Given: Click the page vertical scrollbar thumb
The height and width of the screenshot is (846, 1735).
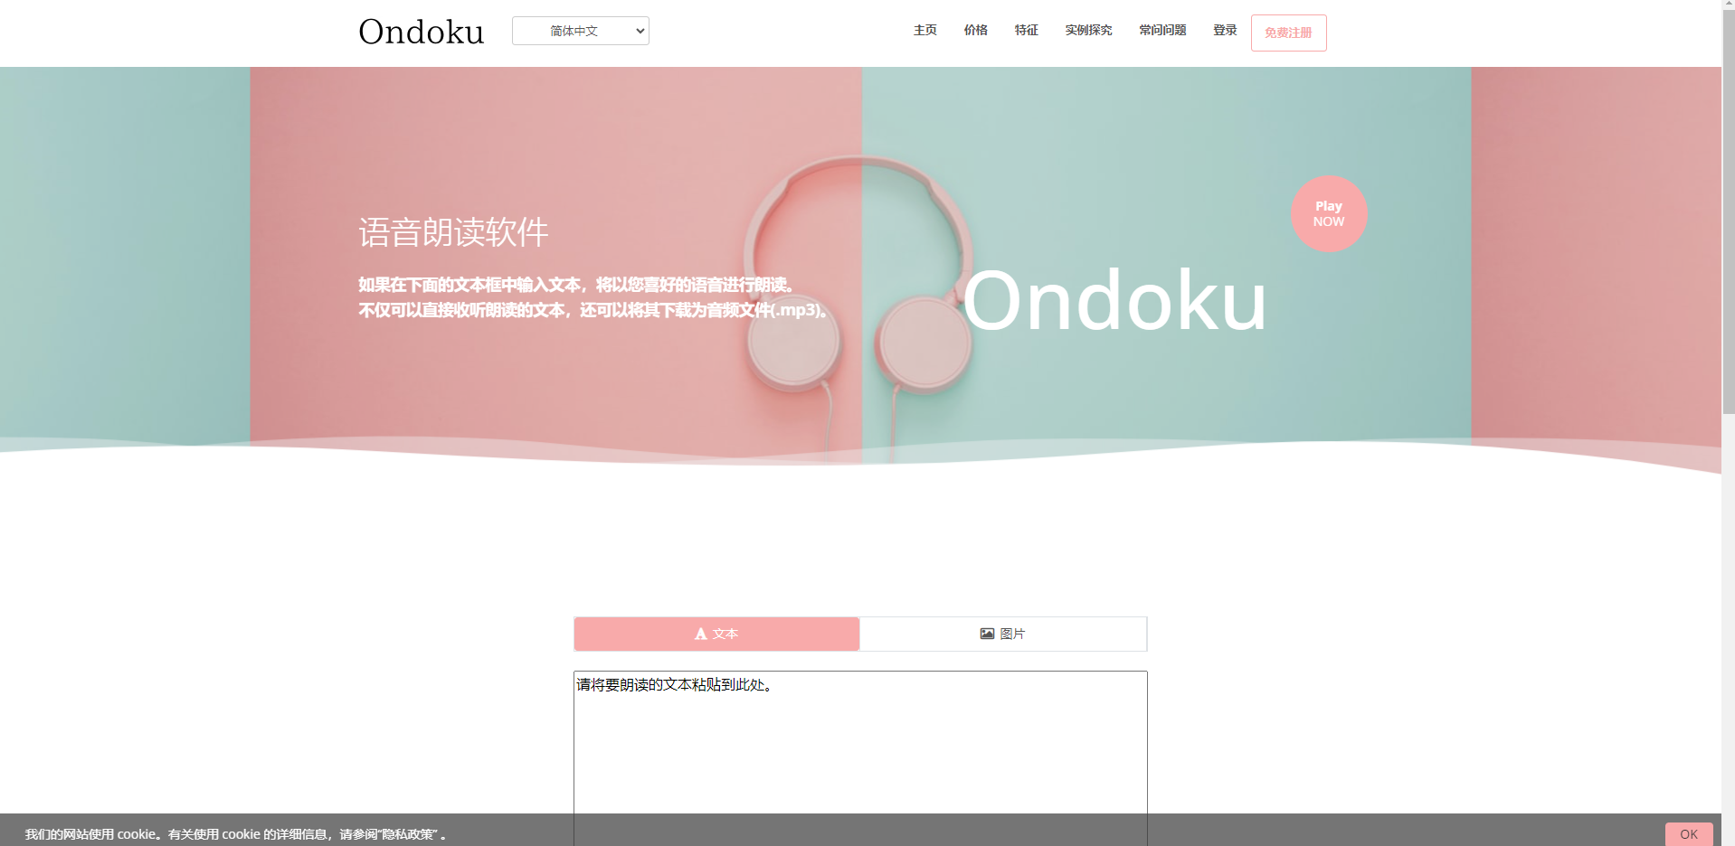Looking at the screenshot, I should point(1728,208).
